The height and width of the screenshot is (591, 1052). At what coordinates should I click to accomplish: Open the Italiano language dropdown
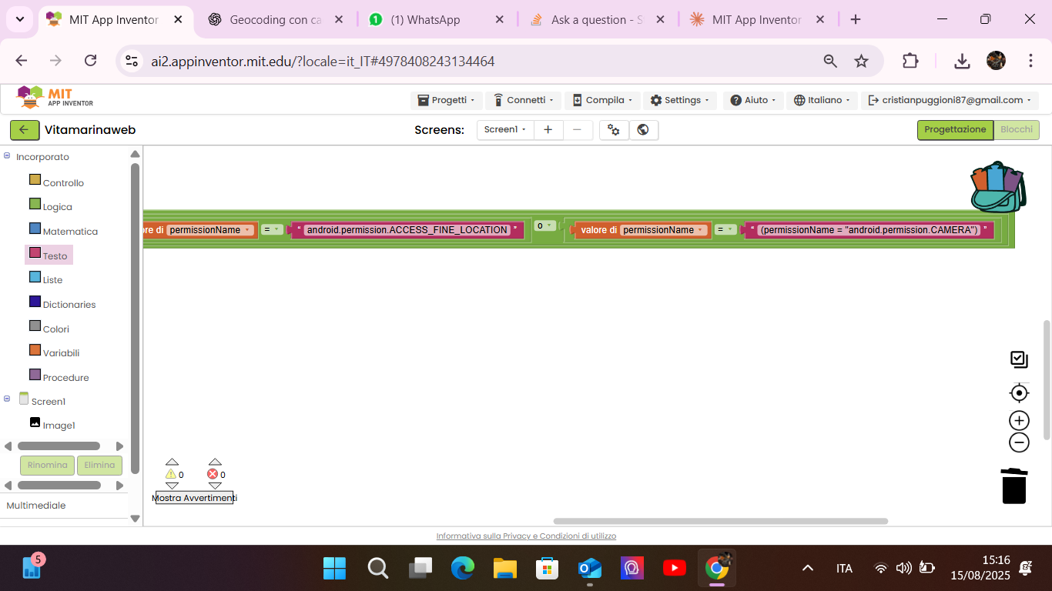(823, 100)
